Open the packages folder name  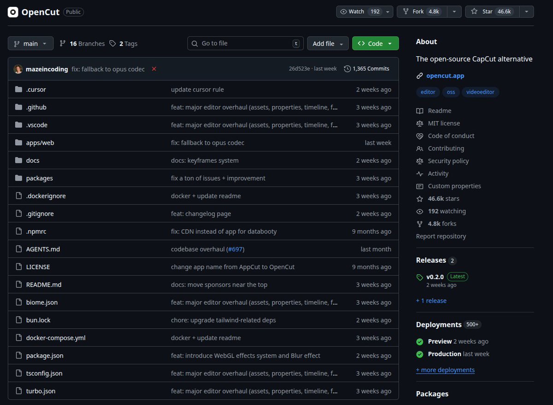click(x=40, y=178)
